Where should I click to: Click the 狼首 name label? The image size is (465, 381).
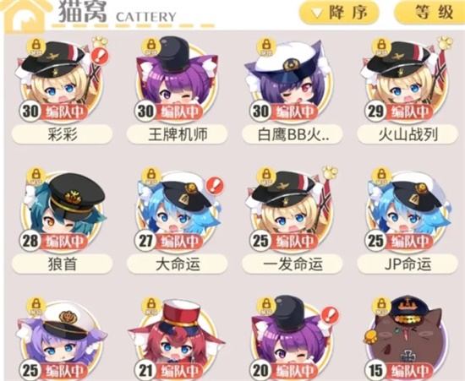click(62, 264)
